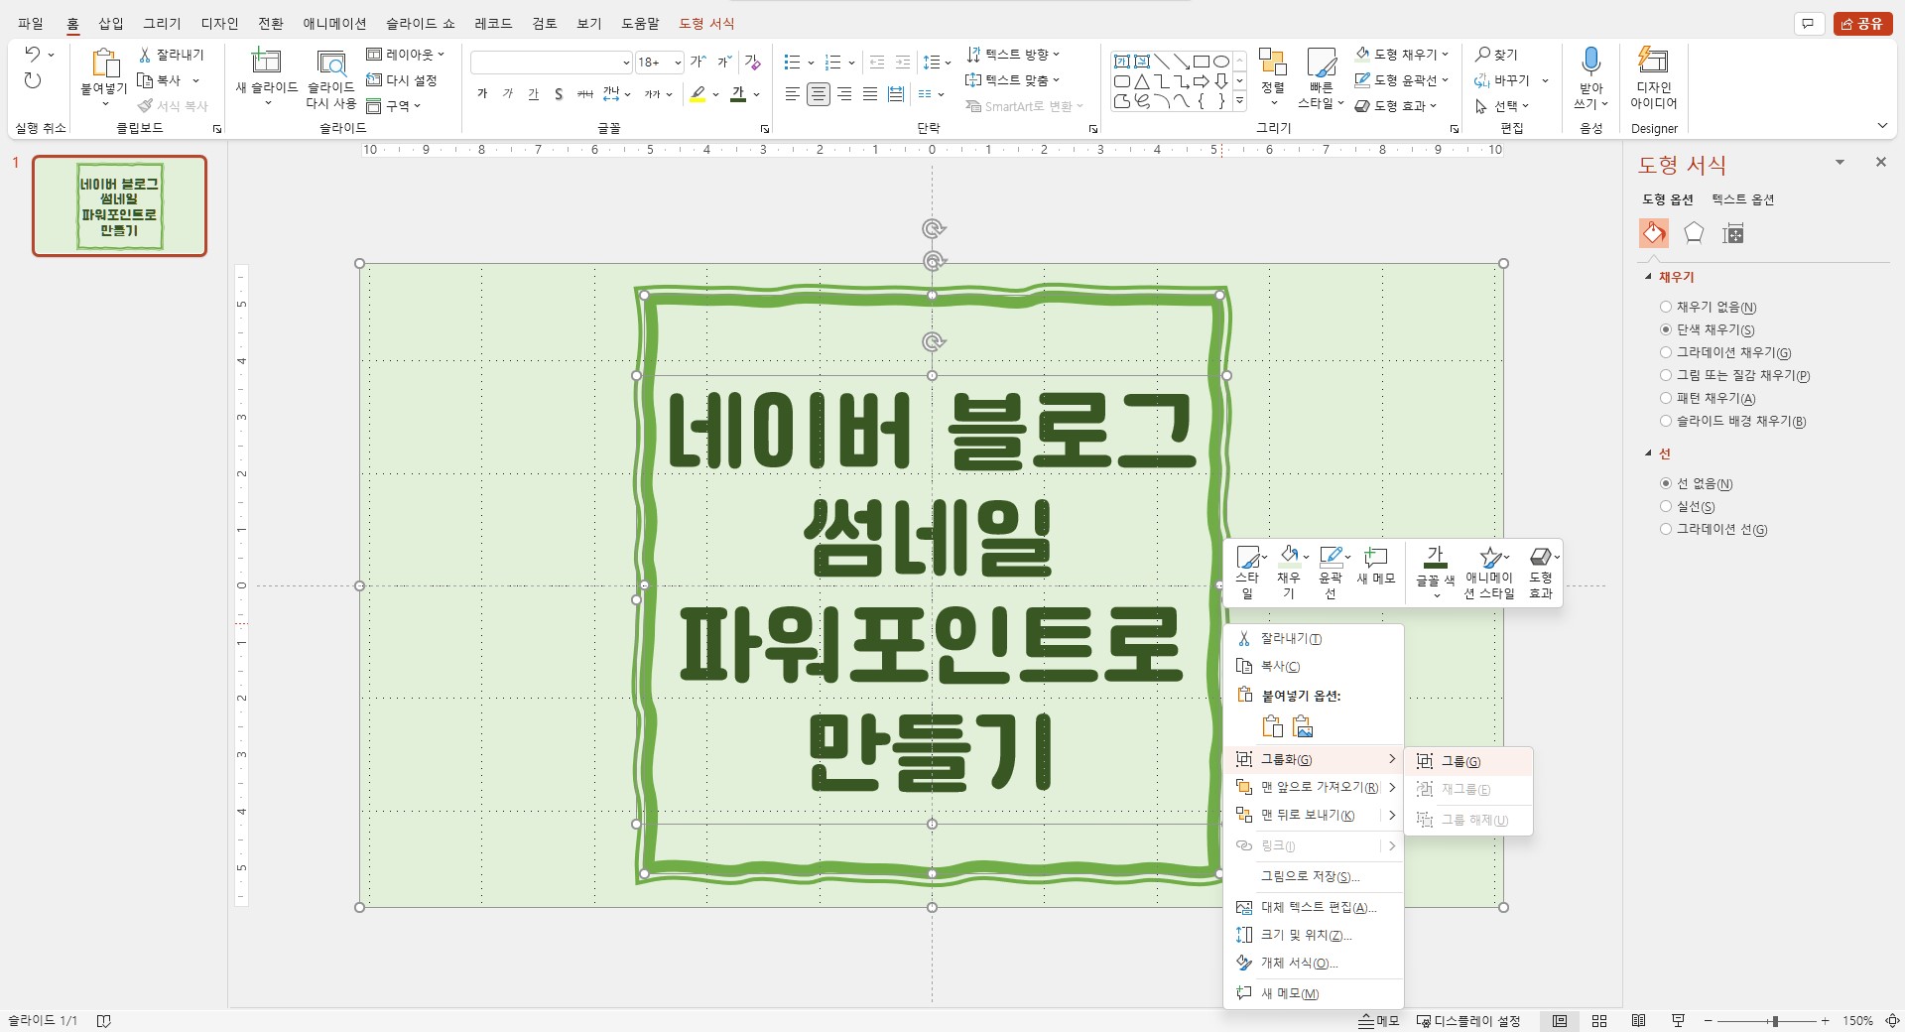Click Find (찾기) in Editing group
The width and height of the screenshot is (1905, 1033).
point(1496,55)
